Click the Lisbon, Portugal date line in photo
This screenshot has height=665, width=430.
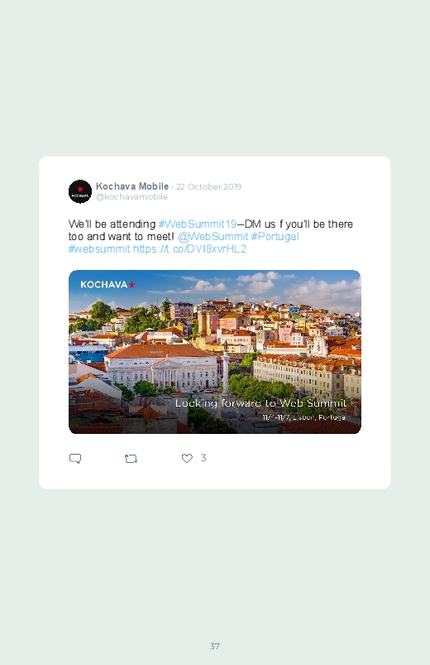click(x=303, y=417)
